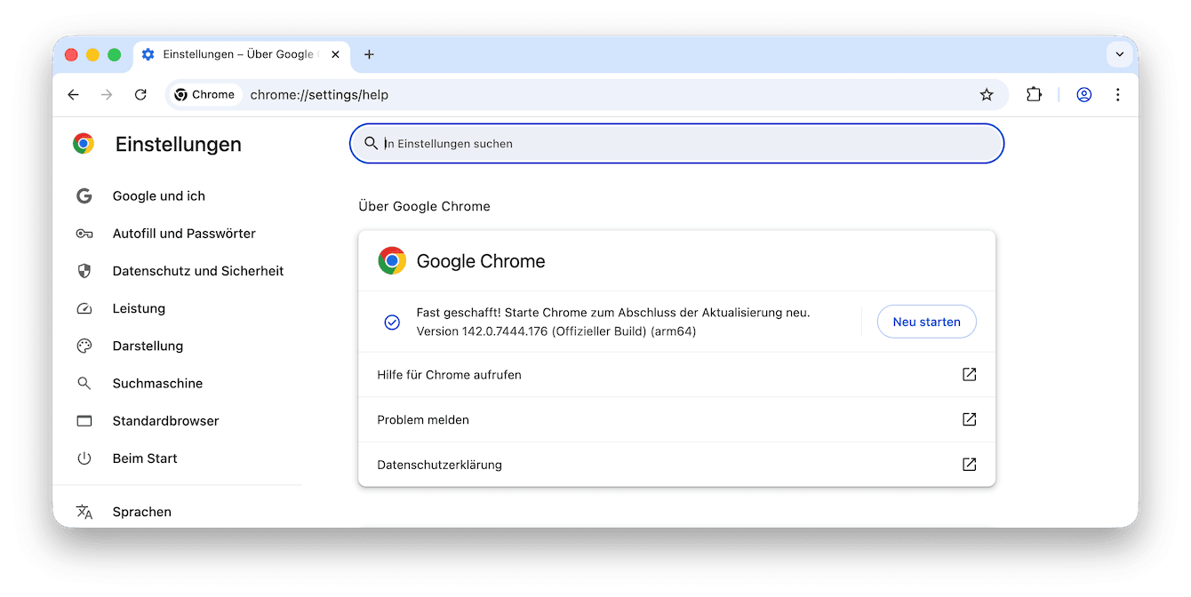Click the Chrome extensions puzzle icon
Viewport: 1191px width, 597px height.
(1034, 94)
